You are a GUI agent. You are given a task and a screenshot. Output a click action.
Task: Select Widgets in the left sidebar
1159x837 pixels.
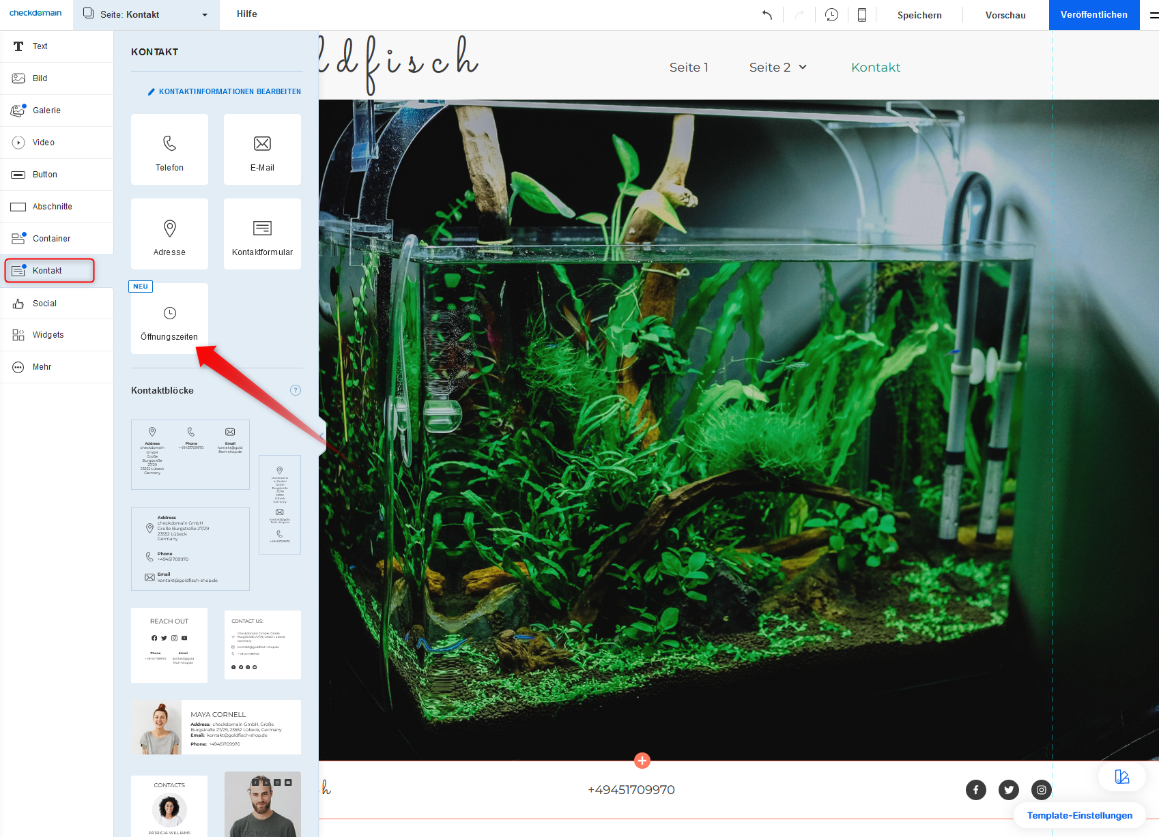pos(48,335)
